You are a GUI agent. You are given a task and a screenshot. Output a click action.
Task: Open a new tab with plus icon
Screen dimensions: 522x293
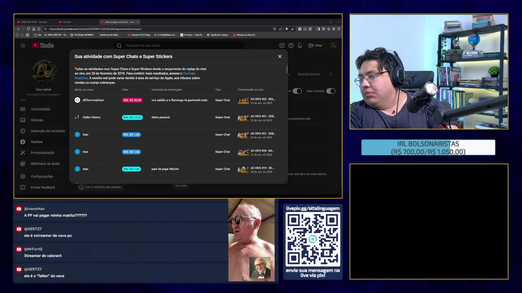pos(144,22)
